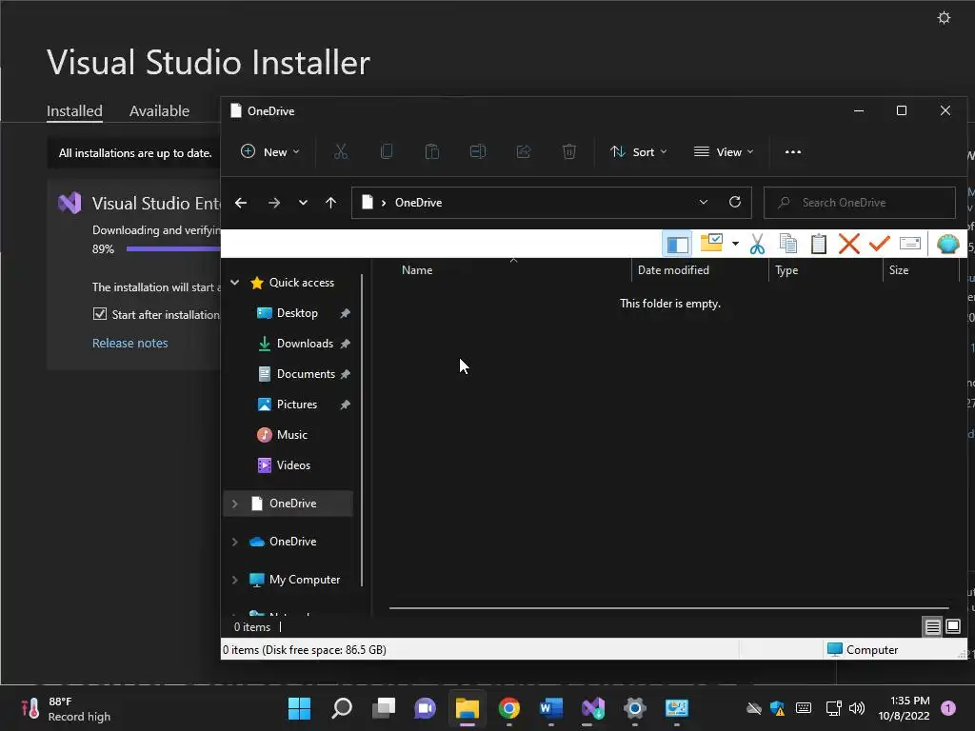Go forward with the Forward arrow
The image size is (975, 731).
(x=273, y=203)
